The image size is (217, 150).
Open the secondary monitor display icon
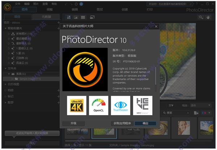tap(92, 17)
